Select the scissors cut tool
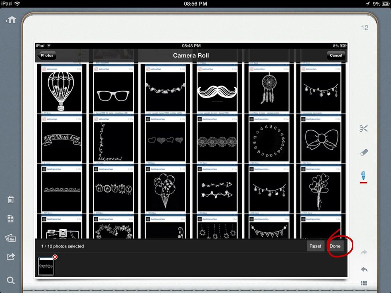This screenshot has width=391, height=293. pos(363,128)
